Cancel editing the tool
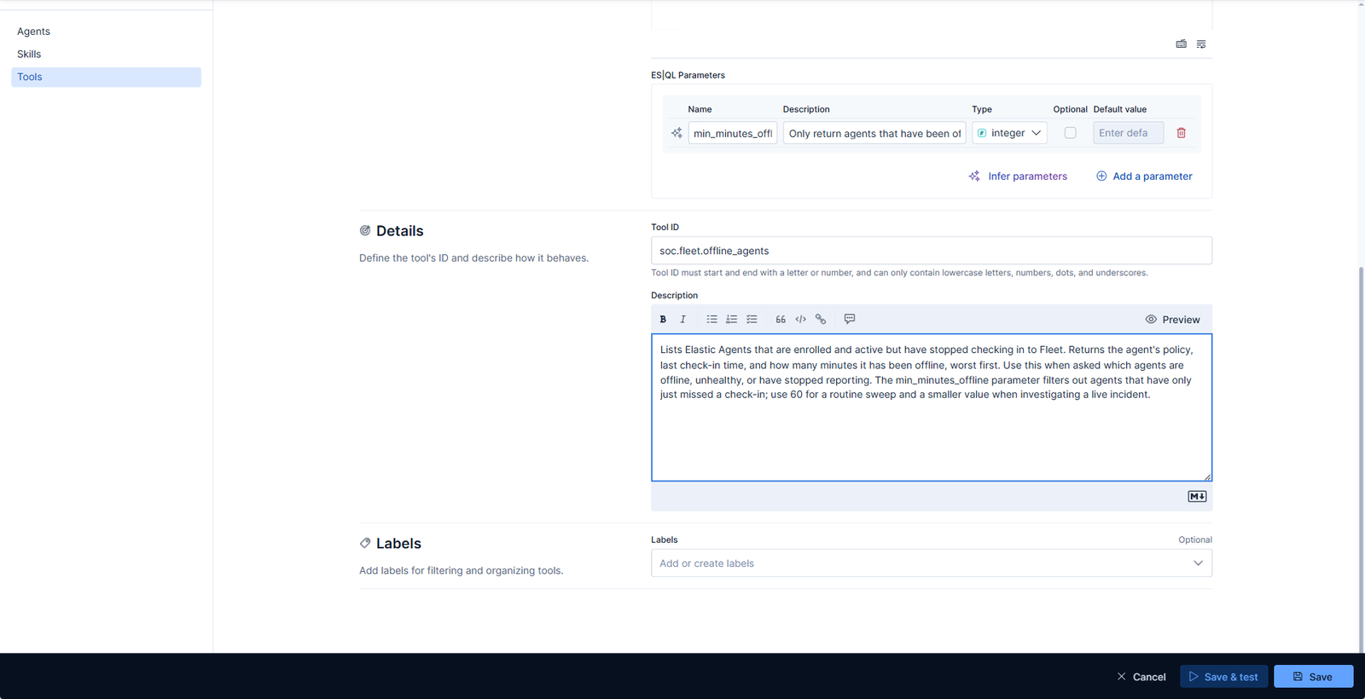This screenshot has width=1365, height=699. pyautogui.click(x=1141, y=677)
